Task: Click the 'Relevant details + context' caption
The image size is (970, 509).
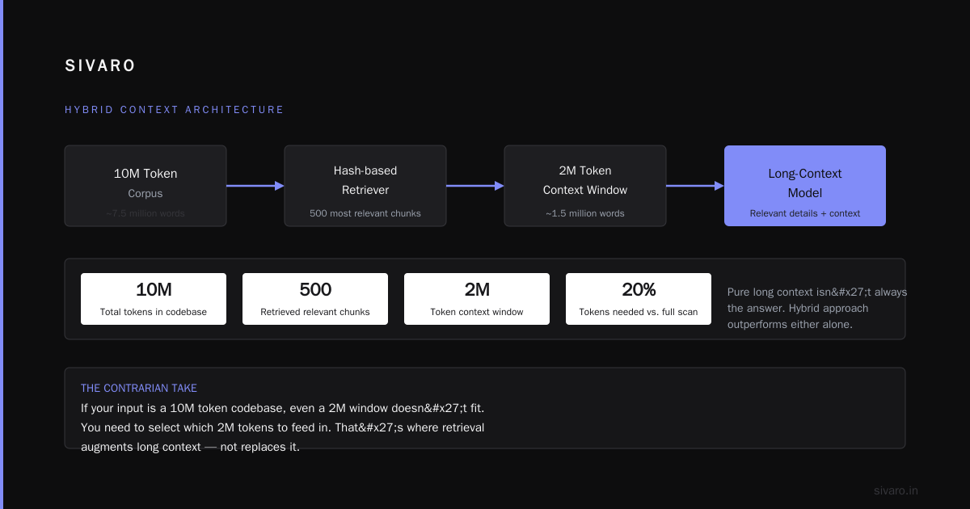Action: 805,213
